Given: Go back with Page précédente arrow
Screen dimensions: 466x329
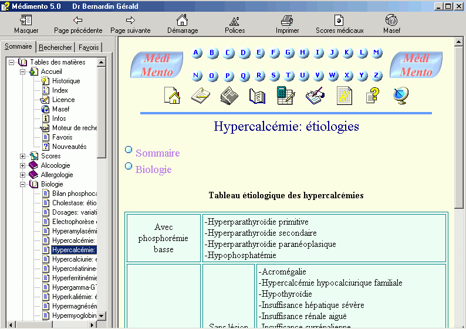Looking at the screenshot, I should click(78, 20).
